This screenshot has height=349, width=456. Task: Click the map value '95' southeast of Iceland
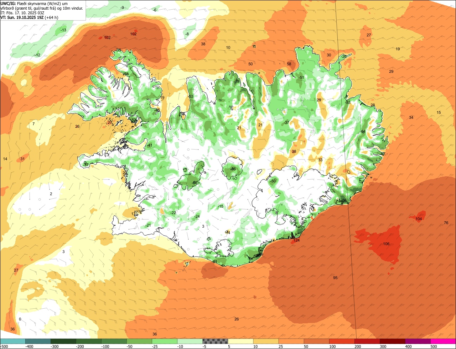pyautogui.click(x=335, y=278)
